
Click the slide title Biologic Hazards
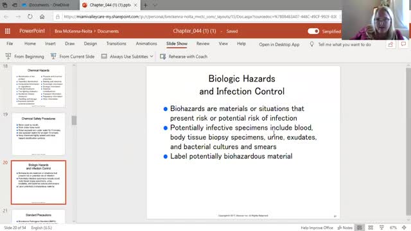[241, 85]
